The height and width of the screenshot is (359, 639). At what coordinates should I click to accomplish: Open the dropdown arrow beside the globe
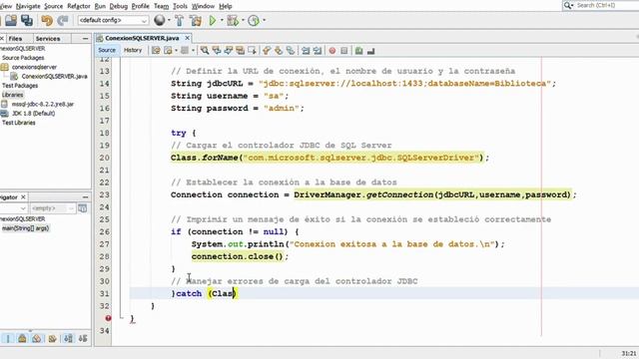pos(169,20)
